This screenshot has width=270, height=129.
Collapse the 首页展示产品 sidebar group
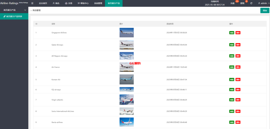coord(14,10)
